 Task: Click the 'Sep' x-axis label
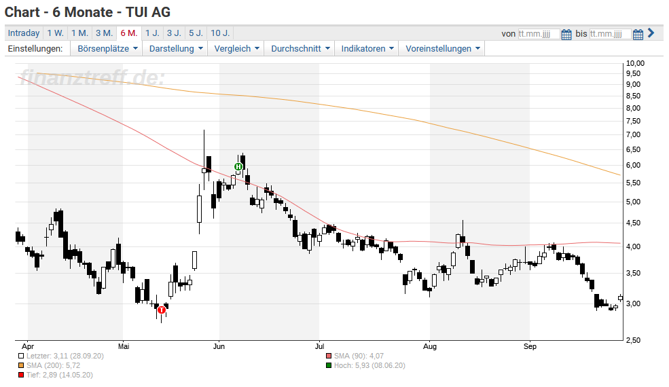pyautogui.click(x=530, y=346)
